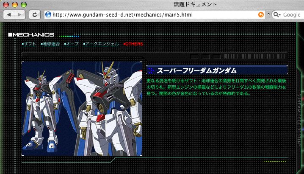Focus the Google search field
Image resolution: width=304 pixels, height=174 pixels.
pyautogui.click(x=288, y=14)
